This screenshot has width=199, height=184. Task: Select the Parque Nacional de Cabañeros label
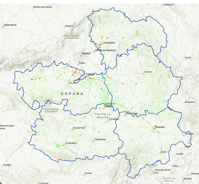[x=51, y=110]
